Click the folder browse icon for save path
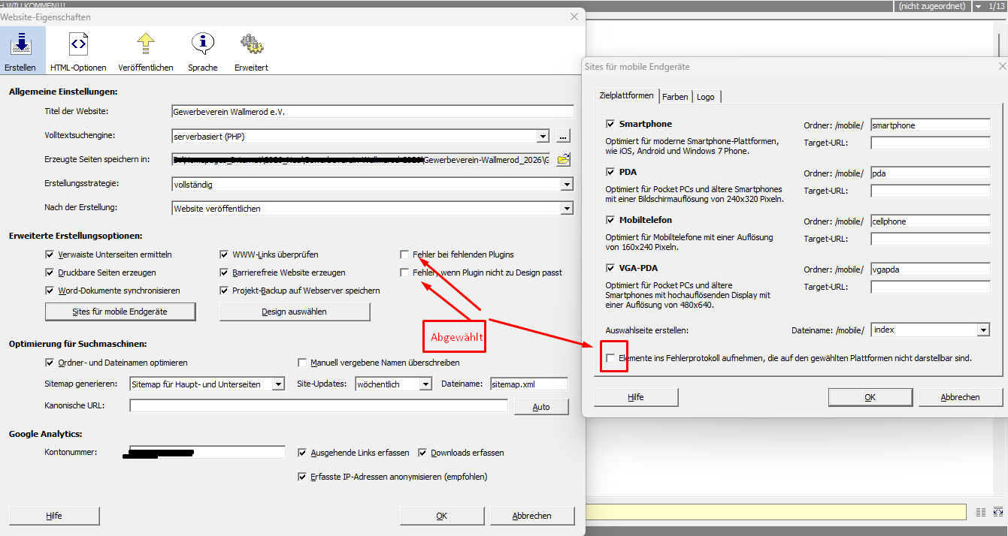This screenshot has width=1008, height=536. pos(564,160)
